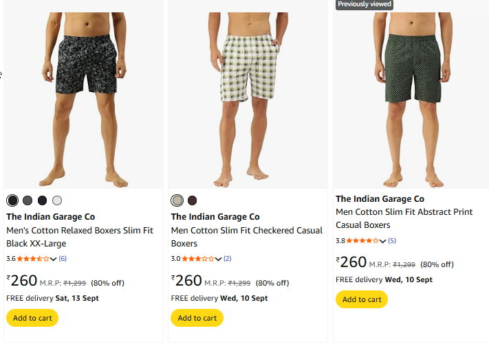489x346 pixels.
Task: Select the light grey swatch on relaxed boxers
Action: 57,200
